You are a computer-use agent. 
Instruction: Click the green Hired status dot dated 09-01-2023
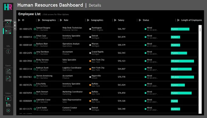point(145,101)
